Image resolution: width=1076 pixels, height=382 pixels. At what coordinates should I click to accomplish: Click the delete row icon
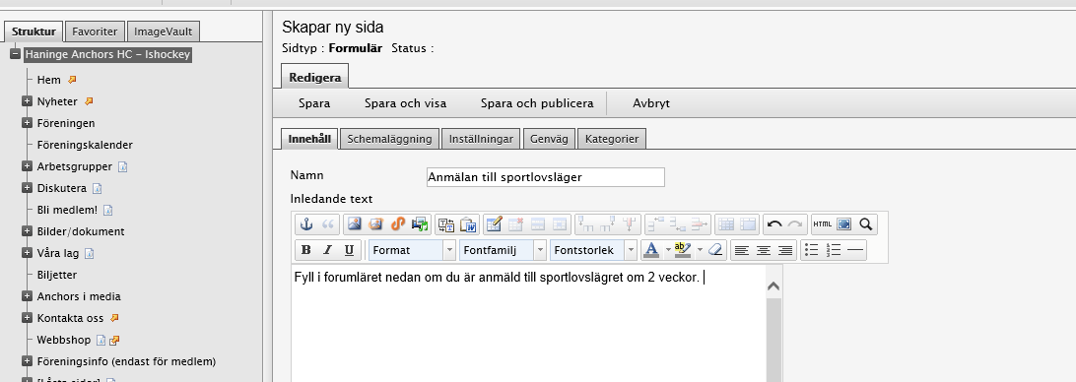pos(700,224)
